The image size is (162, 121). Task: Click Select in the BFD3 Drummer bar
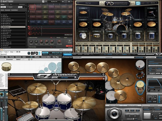[18, 59]
